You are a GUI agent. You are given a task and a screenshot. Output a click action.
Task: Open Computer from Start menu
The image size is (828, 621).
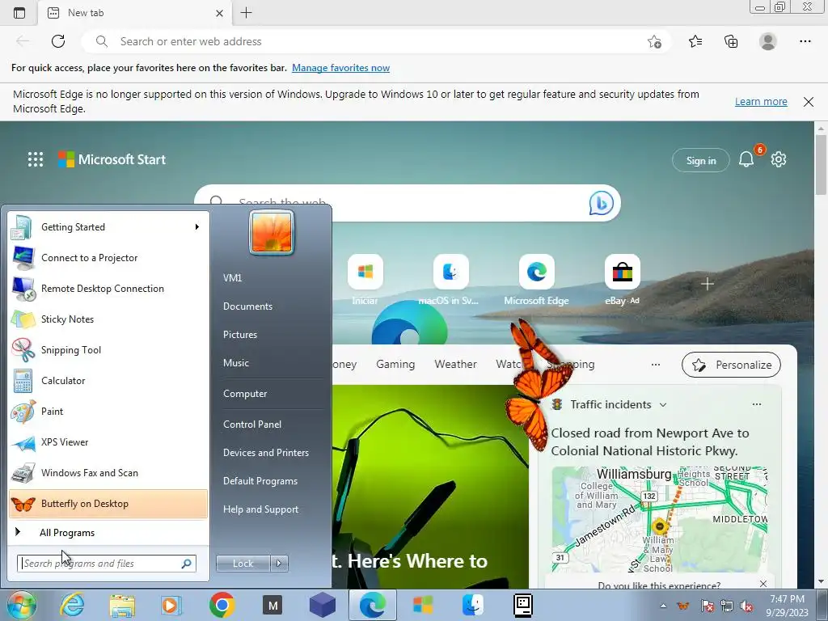(245, 394)
